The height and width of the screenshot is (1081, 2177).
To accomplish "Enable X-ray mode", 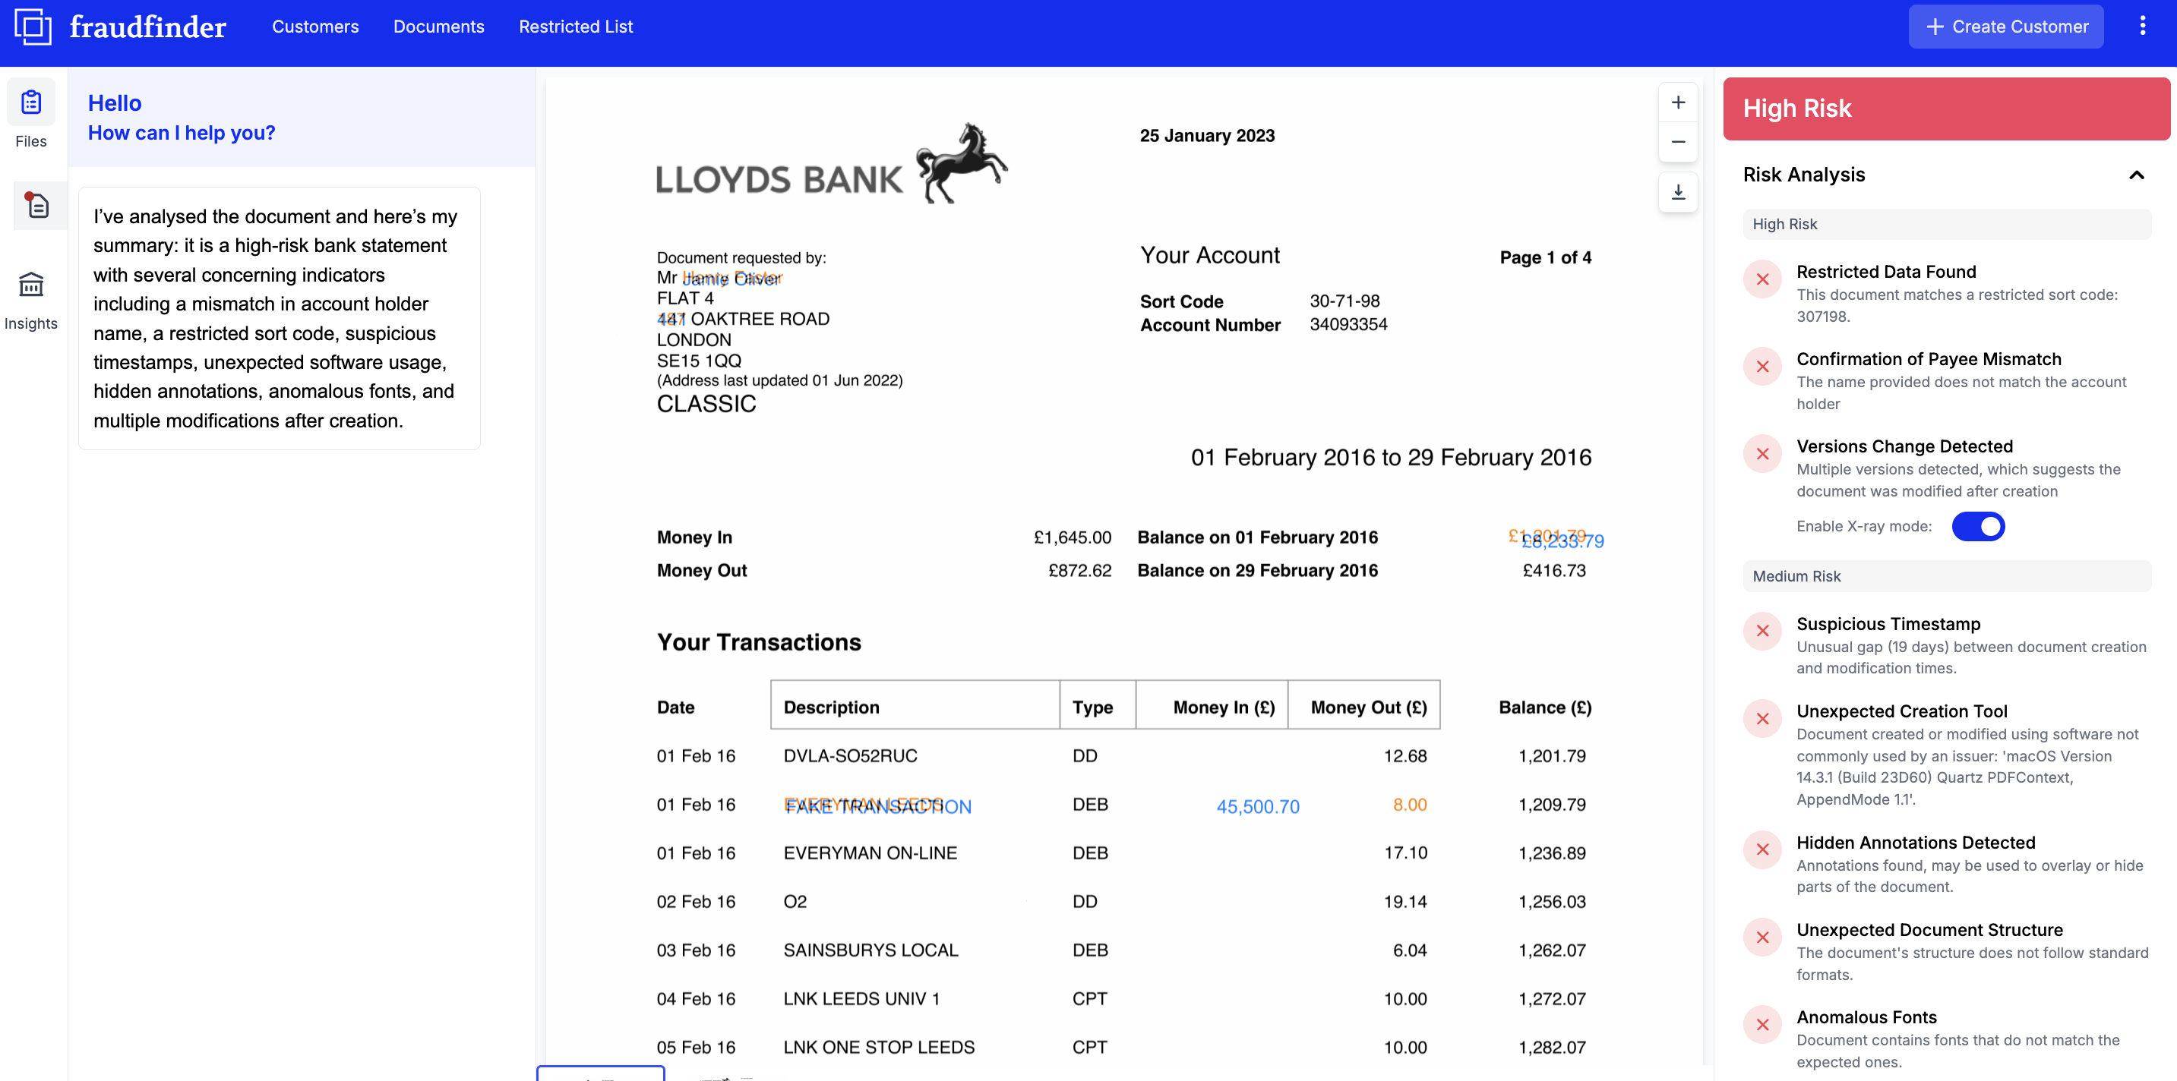I will (x=1979, y=526).
